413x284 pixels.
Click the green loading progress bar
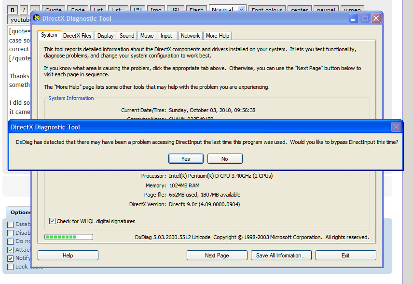[x=68, y=237]
